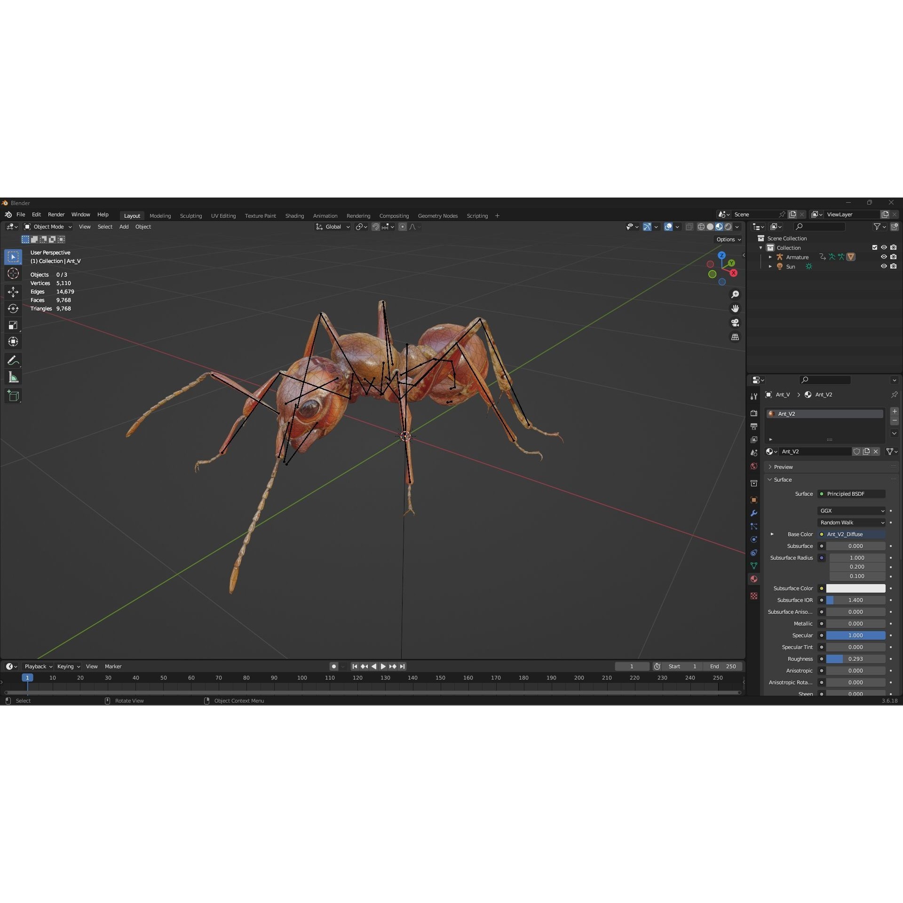Open the Render Properties camera tab
This screenshot has width=903, height=903.
754,413
